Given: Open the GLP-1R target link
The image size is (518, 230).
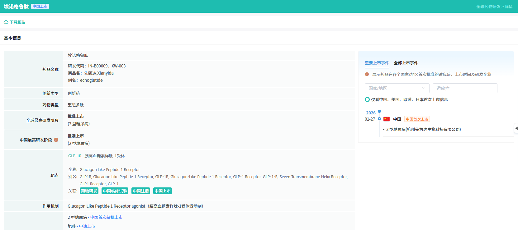Looking at the screenshot, I should pos(75,156).
